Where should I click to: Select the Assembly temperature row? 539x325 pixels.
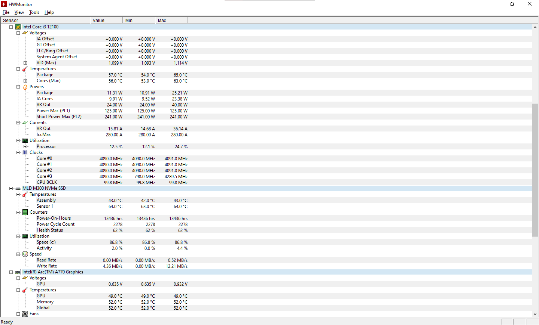coord(266,200)
